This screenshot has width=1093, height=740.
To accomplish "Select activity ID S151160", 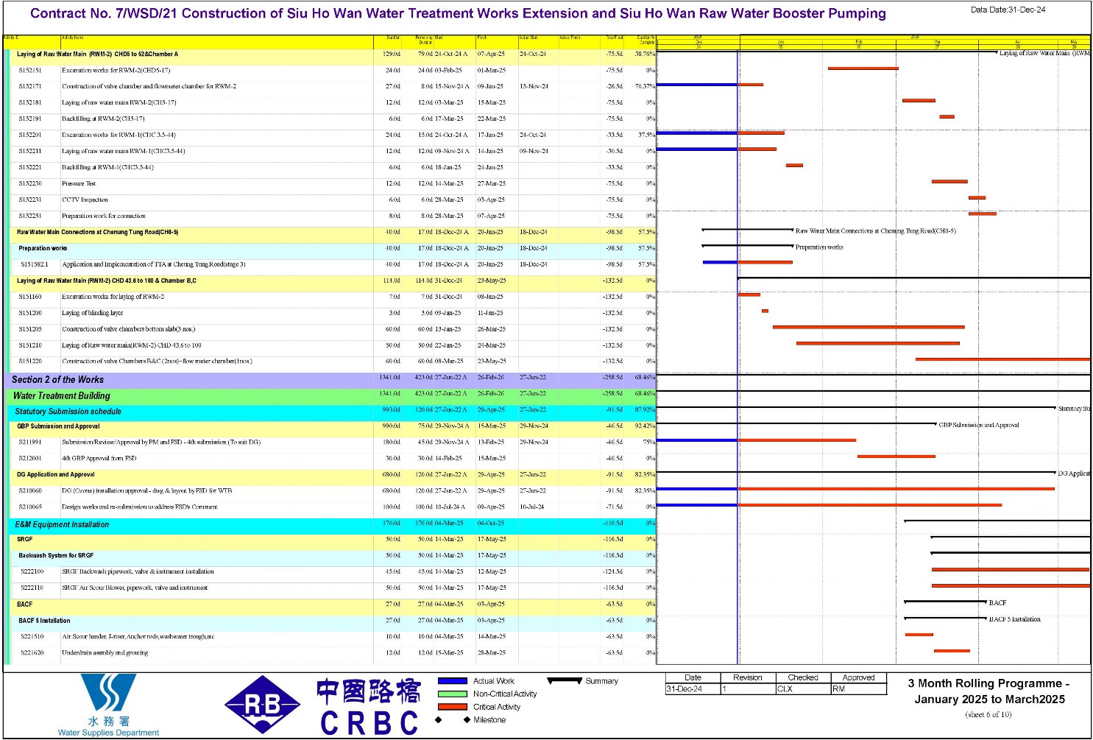I will click(30, 297).
